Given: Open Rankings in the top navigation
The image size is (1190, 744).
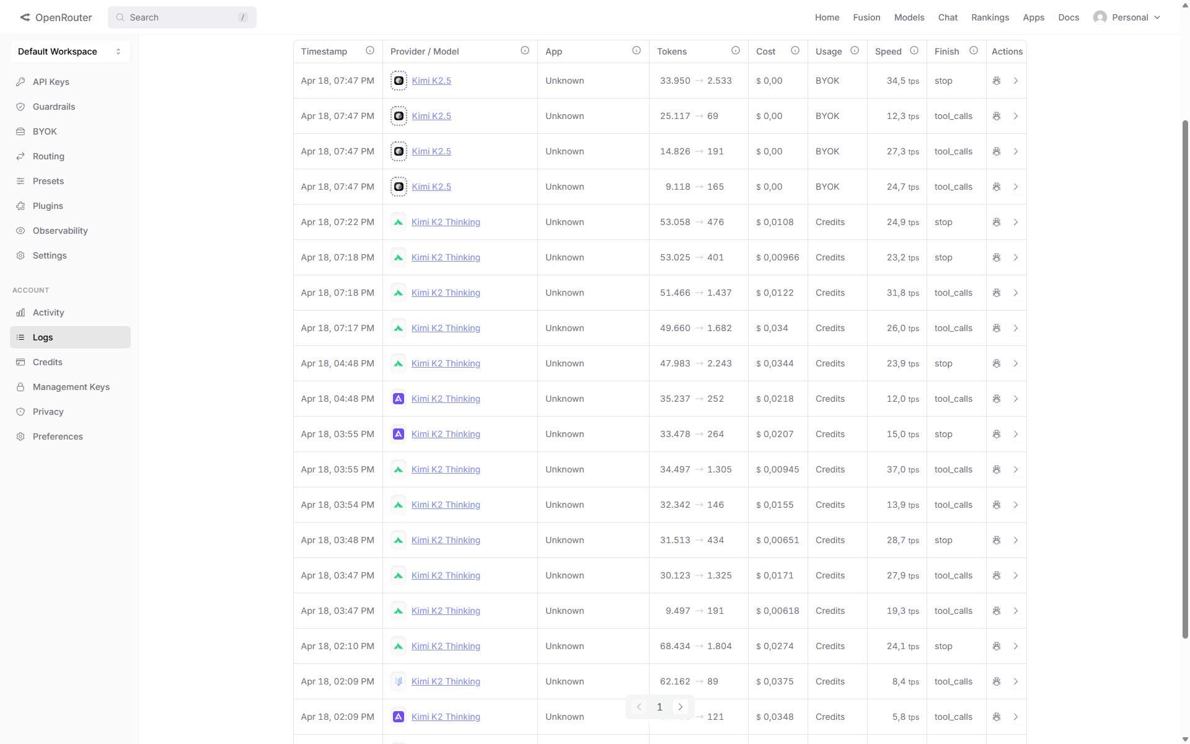Looking at the screenshot, I should [x=990, y=17].
